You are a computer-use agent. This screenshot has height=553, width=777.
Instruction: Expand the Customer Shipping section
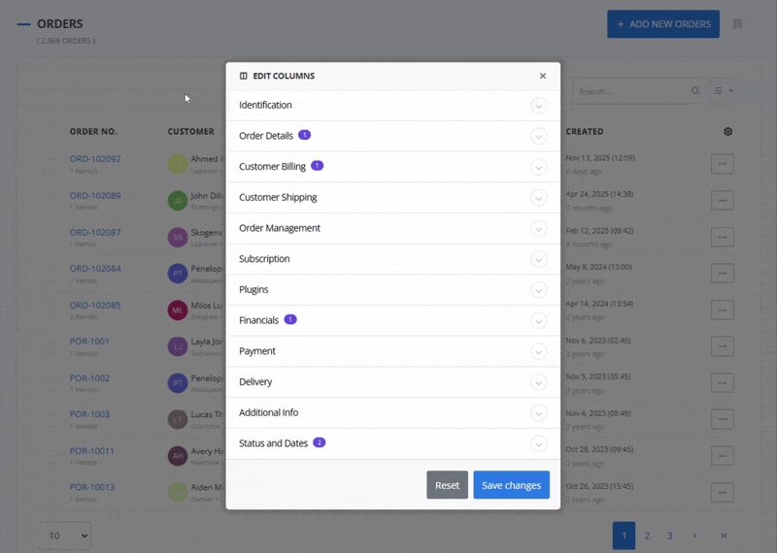coord(538,198)
